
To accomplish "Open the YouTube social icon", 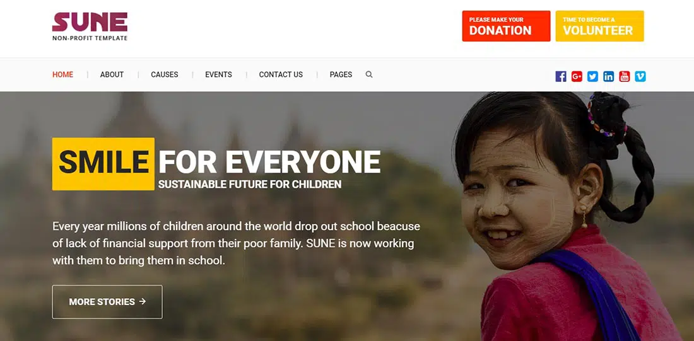I will (x=625, y=76).
